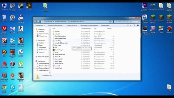Select Библиотеки in the navigation pane
Image resolution: width=174 pixels, height=98 pixels.
click(x=41, y=41)
